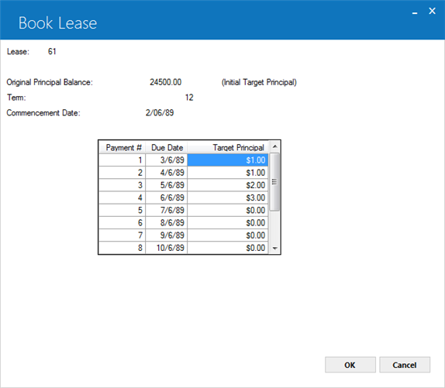Select the $2.00 target principal cell
445x388 pixels.
point(228,185)
